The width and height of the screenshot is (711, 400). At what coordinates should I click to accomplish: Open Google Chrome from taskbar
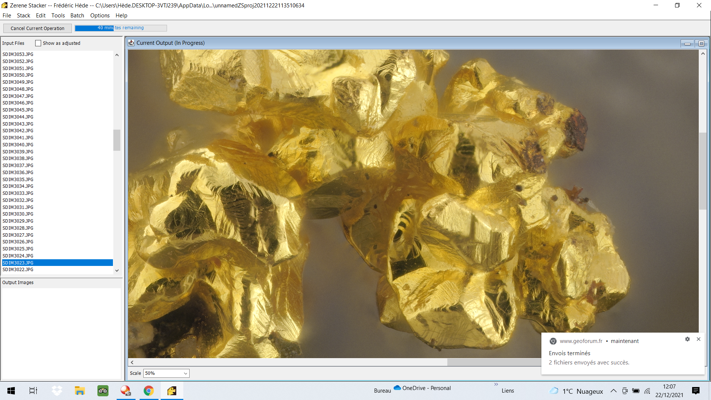click(x=149, y=391)
